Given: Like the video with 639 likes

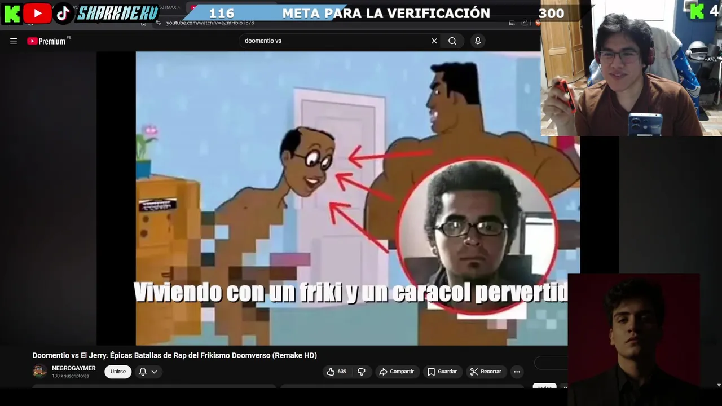Looking at the screenshot, I should point(337,372).
